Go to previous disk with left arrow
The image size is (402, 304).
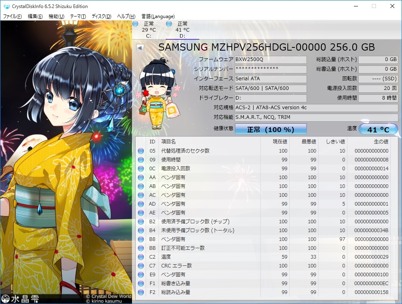tap(140, 48)
